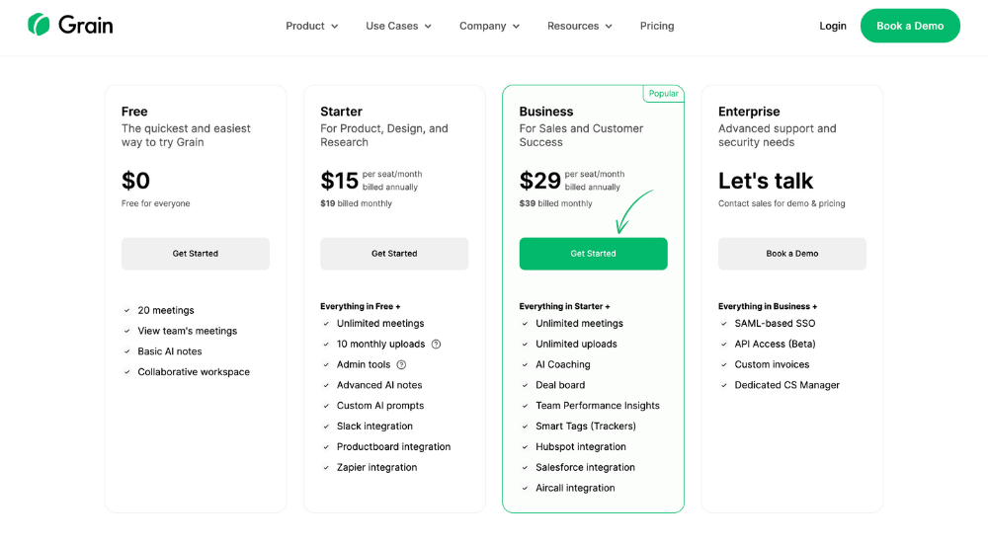The width and height of the screenshot is (988, 543).
Task: Click the checkmark next to SAML-based SSO
Action: (724, 324)
